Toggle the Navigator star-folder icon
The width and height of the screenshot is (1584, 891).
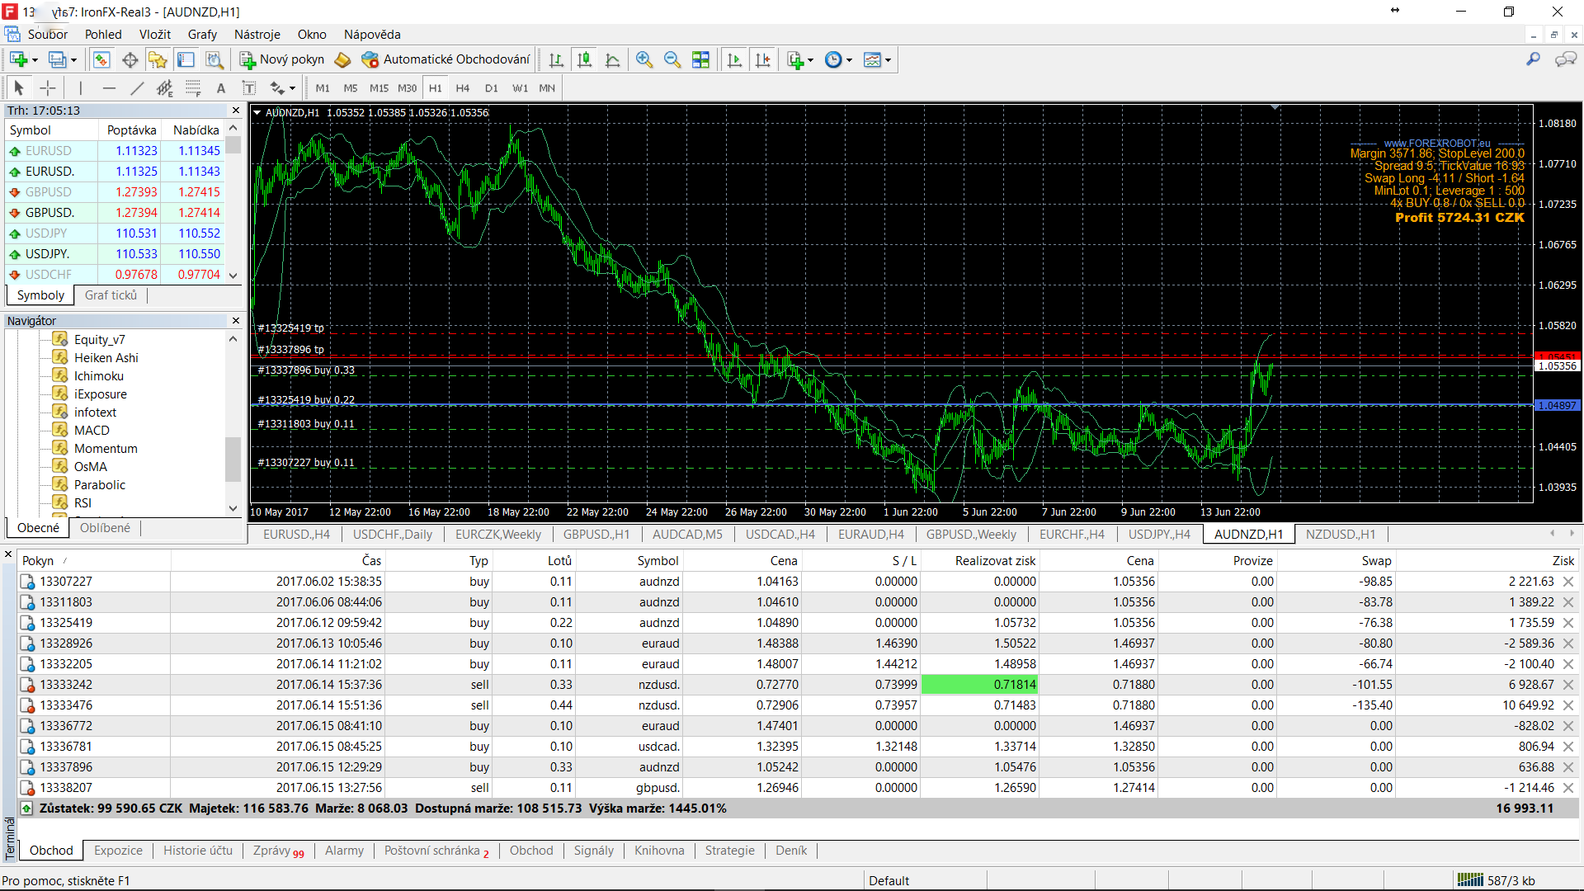pos(158,59)
